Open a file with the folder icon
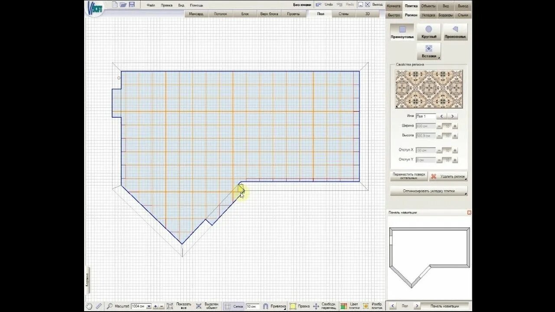The width and height of the screenshot is (555, 312). 123,5
